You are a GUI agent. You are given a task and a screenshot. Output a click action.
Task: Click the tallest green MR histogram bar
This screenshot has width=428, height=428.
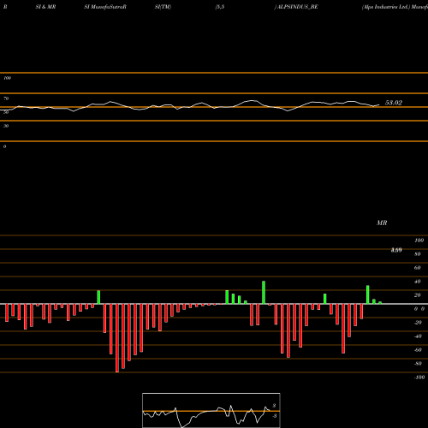[x=264, y=293]
